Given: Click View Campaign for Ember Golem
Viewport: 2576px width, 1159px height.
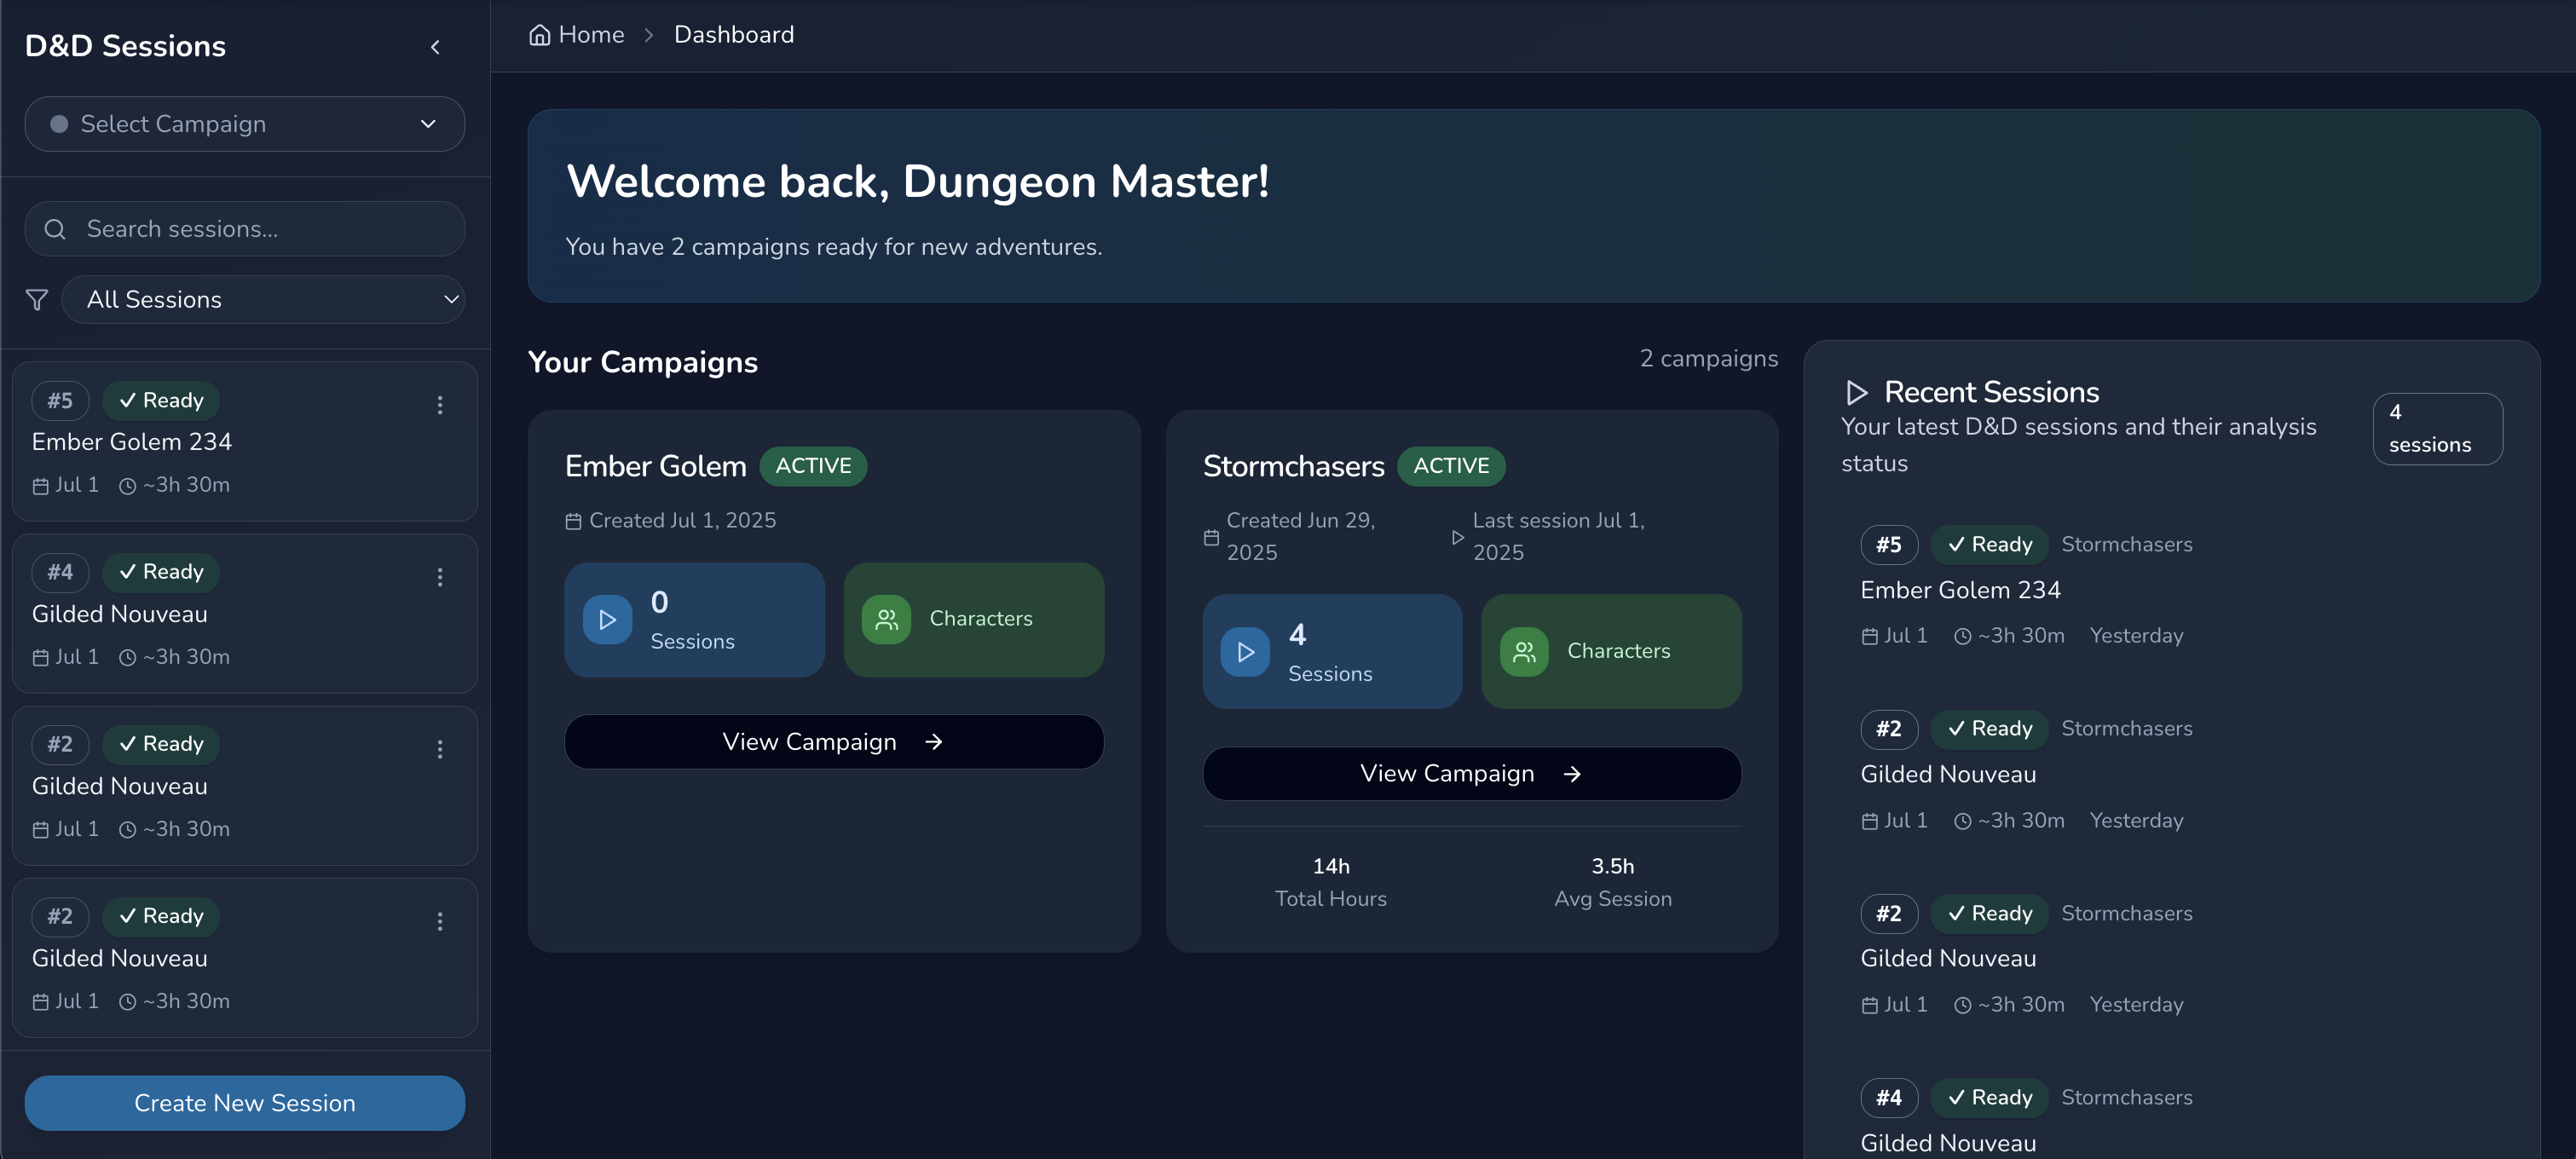Looking at the screenshot, I should click(834, 742).
